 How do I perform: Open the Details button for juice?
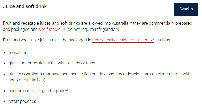point(186,9)
